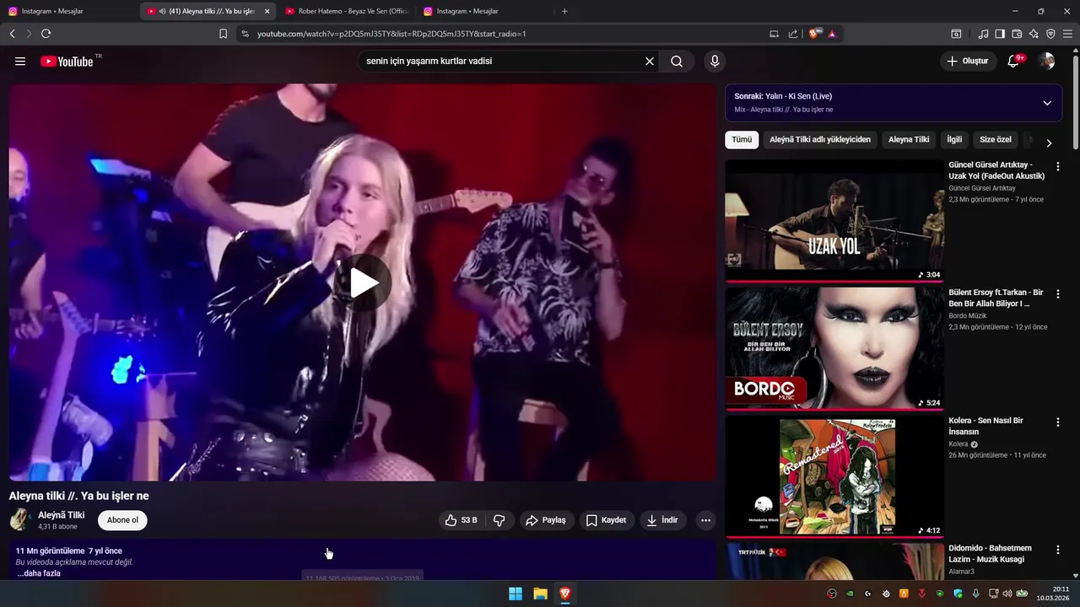Open options for Uzak Yol video
1080x607 pixels.
tap(1058, 167)
